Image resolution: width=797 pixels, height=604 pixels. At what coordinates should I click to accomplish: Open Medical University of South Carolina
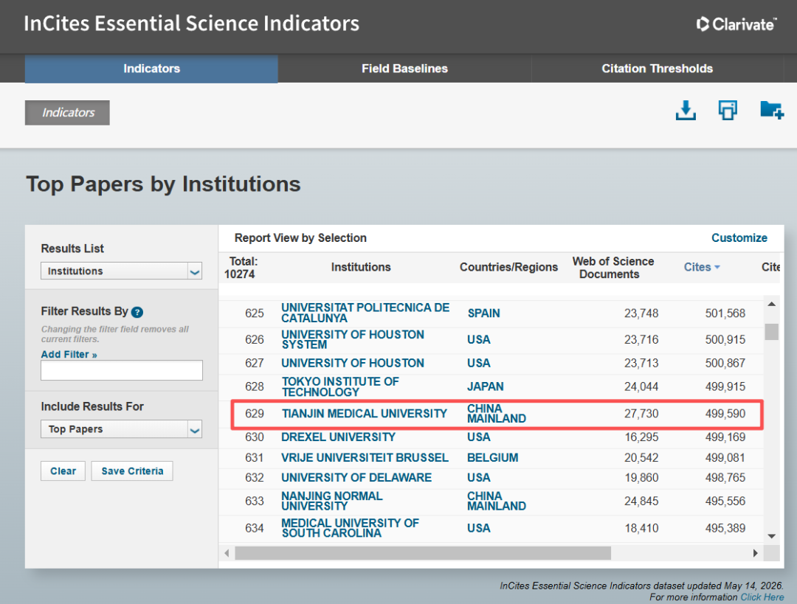point(350,528)
